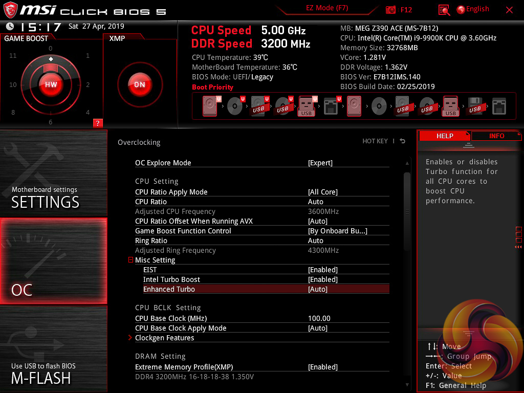Screen dimensions: 524x393
Task: Toggle Extreme Memory Profile Enabled value
Action: (322, 367)
